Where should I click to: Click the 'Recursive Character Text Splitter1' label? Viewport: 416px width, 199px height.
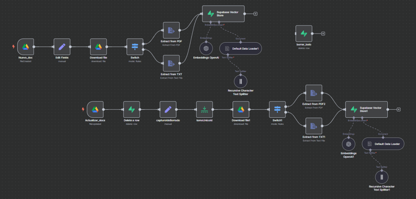(x=382, y=188)
